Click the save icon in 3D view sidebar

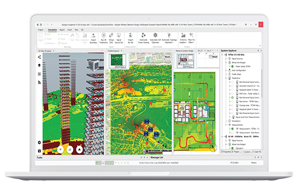click(x=39, y=151)
